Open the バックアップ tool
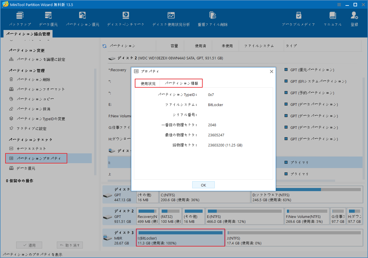This screenshot has width=368, height=258. point(20,18)
